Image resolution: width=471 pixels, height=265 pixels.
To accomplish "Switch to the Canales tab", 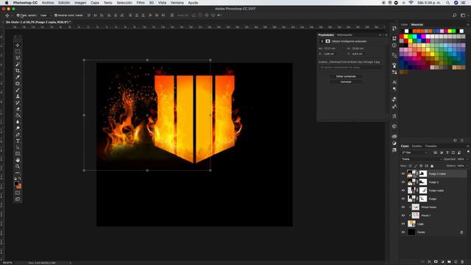I will [x=417, y=146].
